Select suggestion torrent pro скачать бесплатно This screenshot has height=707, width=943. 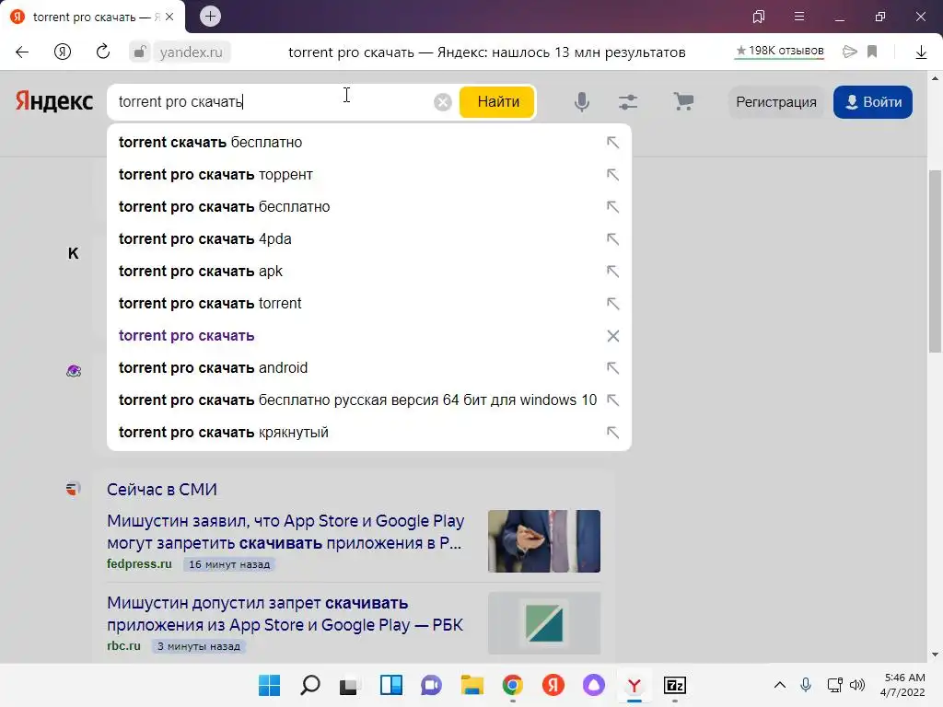coord(368,207)
